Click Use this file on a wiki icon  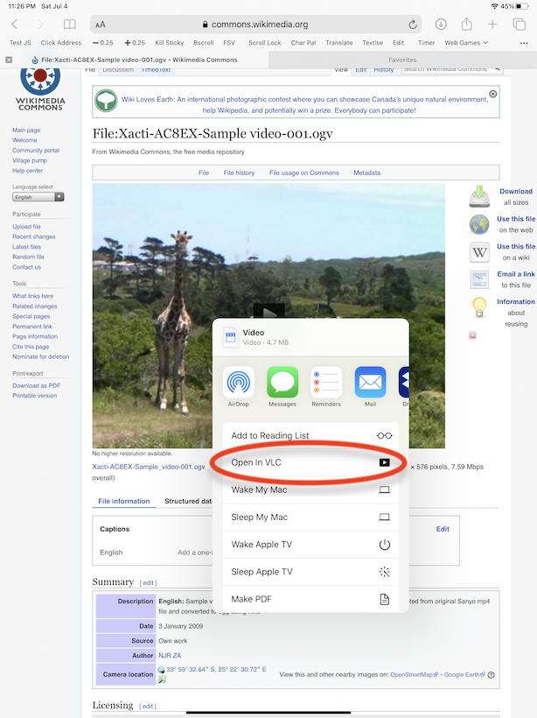[479, 252]
